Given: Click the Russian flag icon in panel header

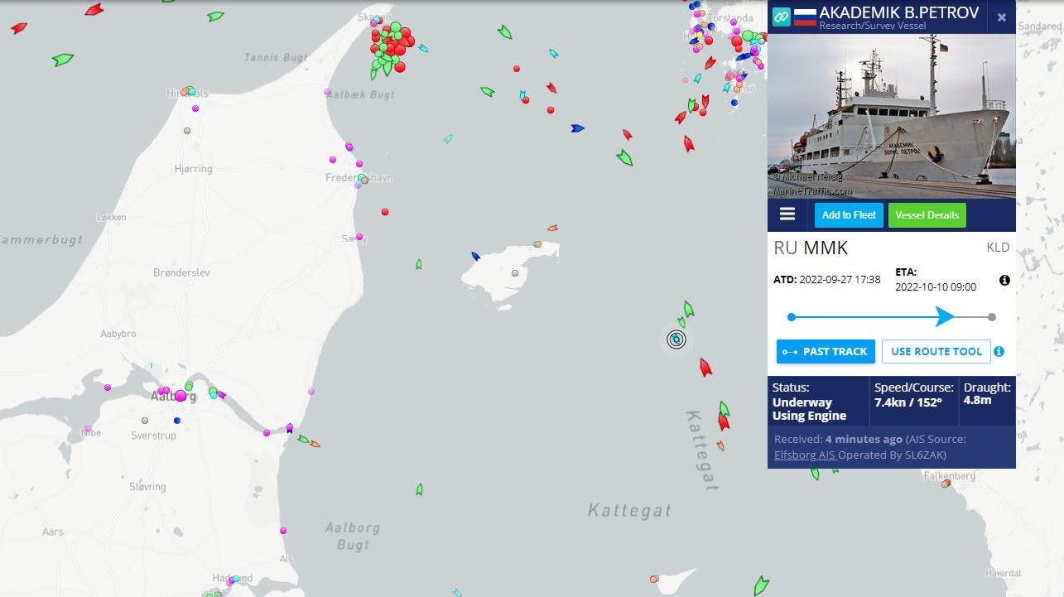Looking at the screenshot, I should tap(805, 17).
